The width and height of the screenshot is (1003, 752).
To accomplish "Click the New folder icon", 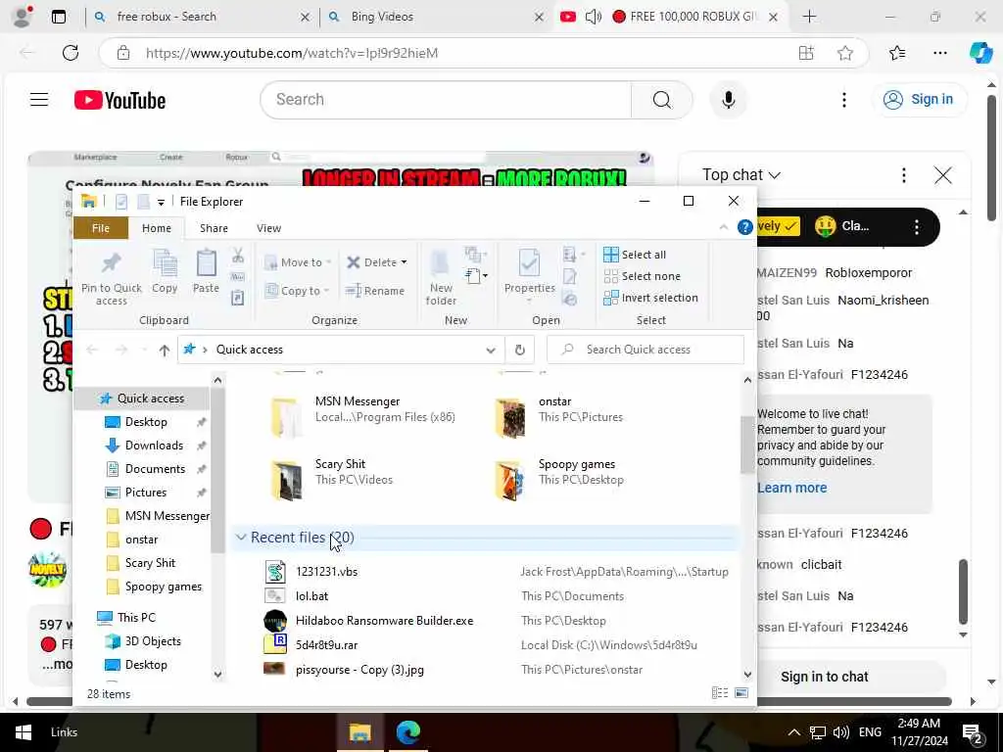I will click(441, 277).
